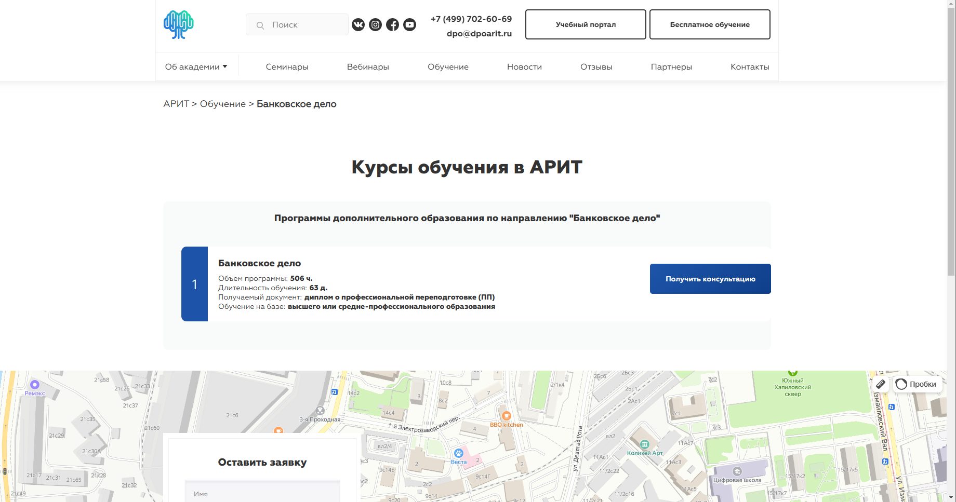Open the Контакты page
Image resolution: width=956 pixels, height=502 pixels.
click(x=749, y=66)
